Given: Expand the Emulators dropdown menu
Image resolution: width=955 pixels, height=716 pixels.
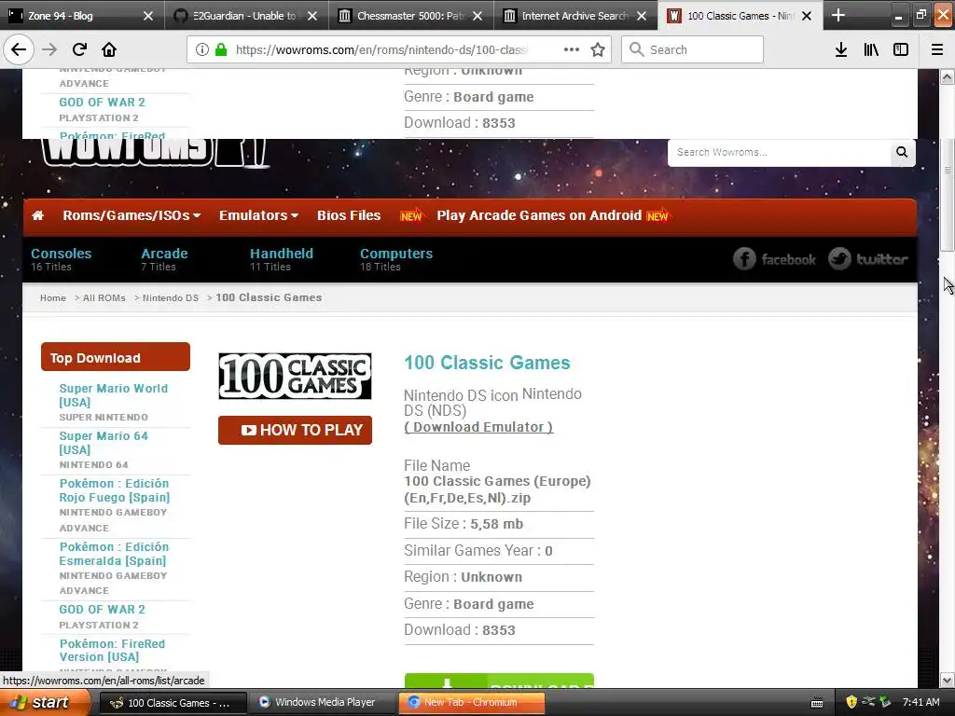Looking at the screenshot, I should coord(259,215).
